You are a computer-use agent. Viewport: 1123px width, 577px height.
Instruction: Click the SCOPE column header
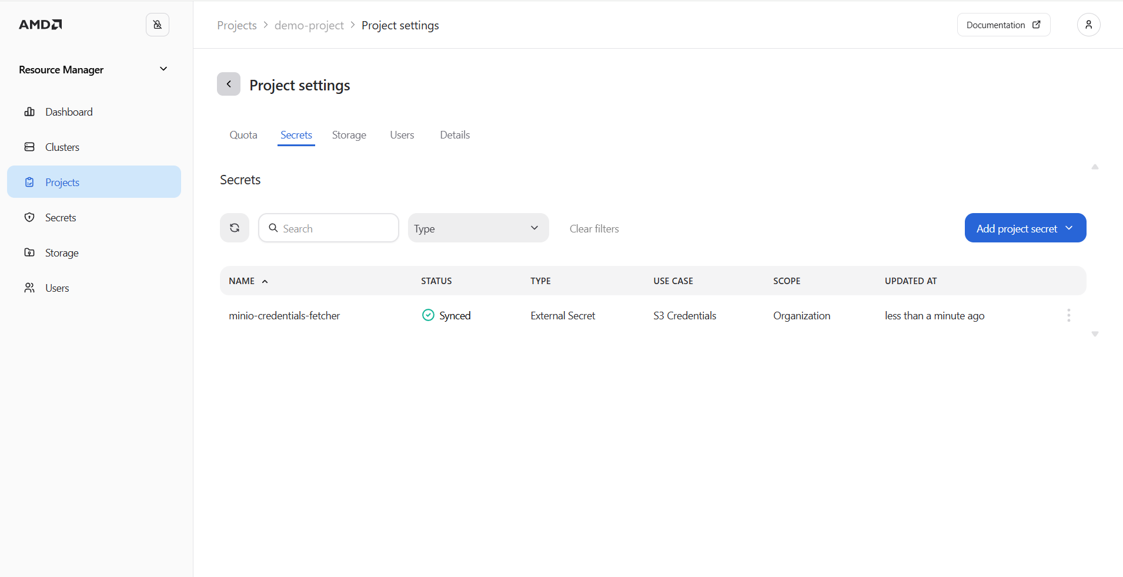[787, 281]
